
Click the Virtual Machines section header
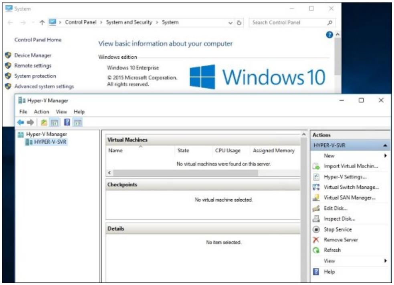tap(203, 140)
